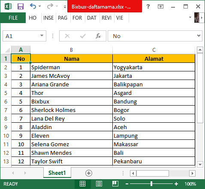Open Excel Help question mark

point(148,6)
